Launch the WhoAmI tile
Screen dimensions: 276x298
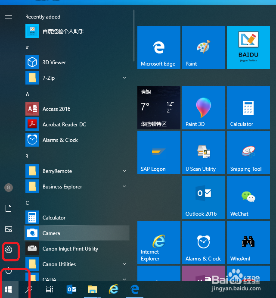(248, 242)
